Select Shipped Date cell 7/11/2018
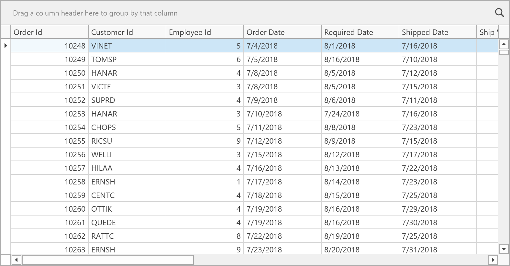Screen dimensions: 510x266 (438, 100)
